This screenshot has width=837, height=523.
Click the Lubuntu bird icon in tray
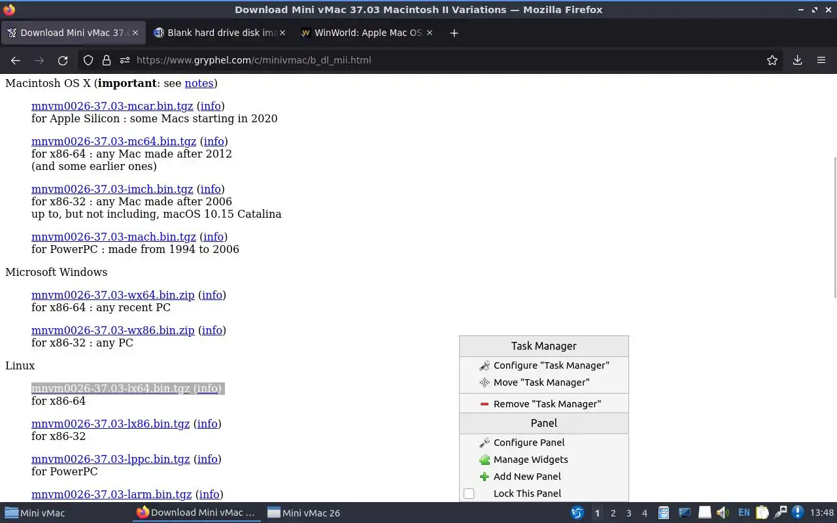point(577,513)
